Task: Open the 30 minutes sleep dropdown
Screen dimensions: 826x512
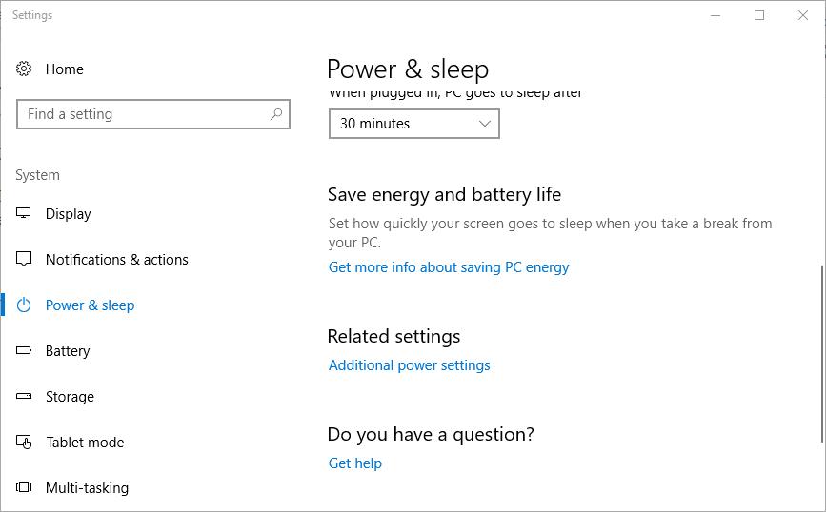Action: tap(414, 124)
